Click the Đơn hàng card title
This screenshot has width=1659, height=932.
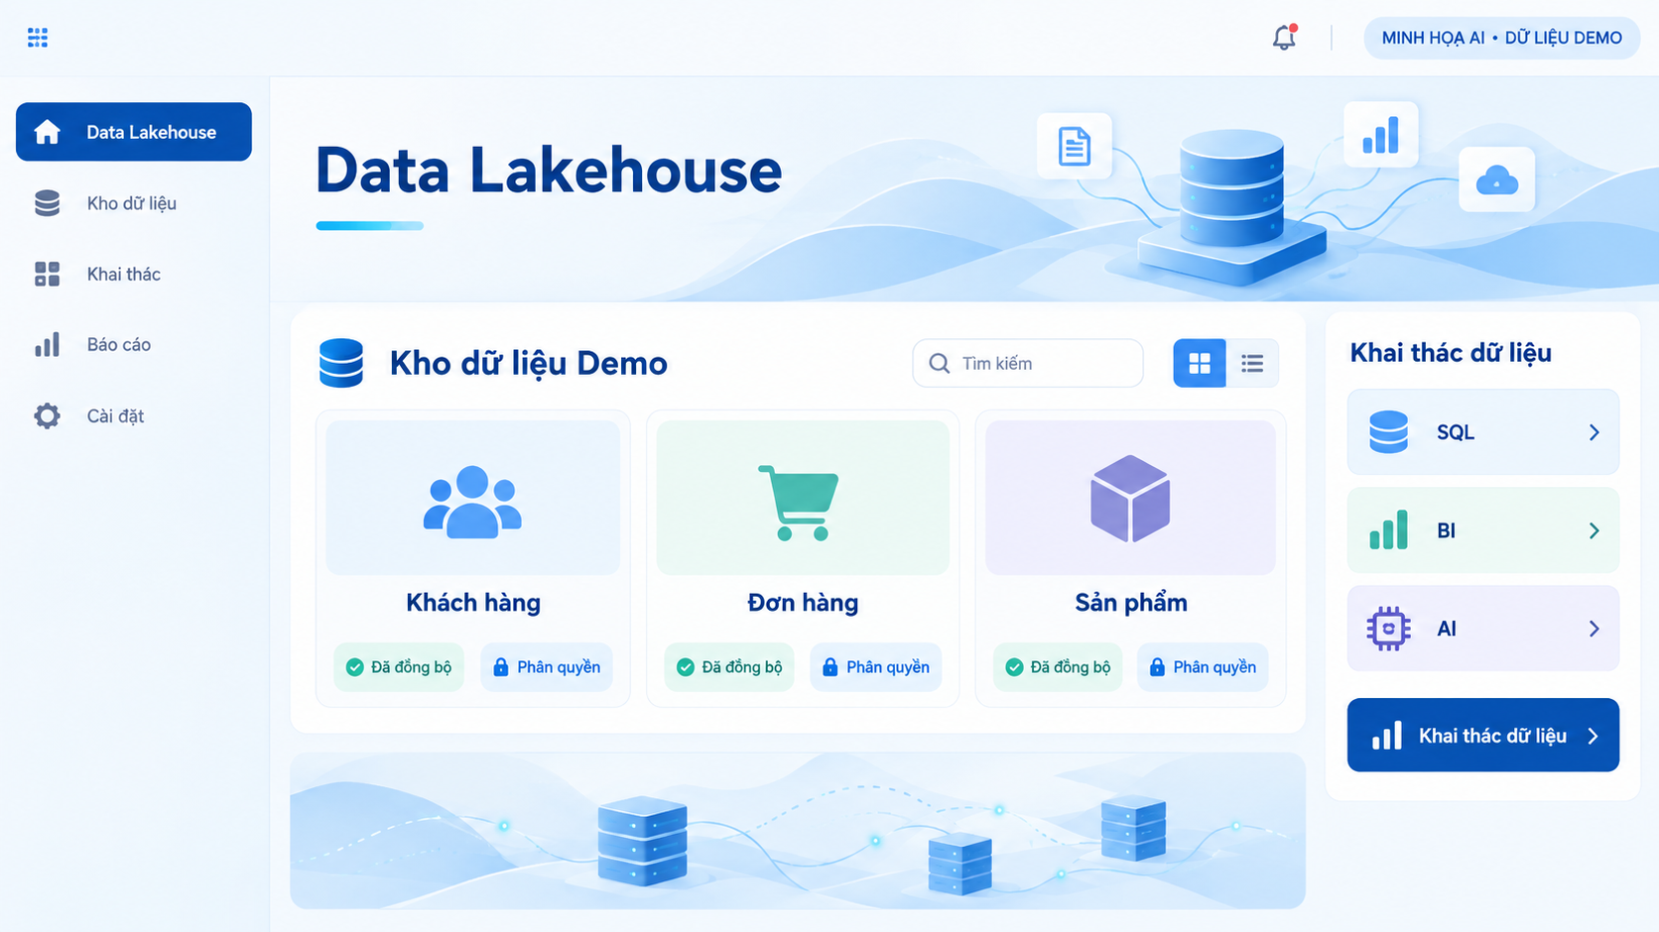tap(803, 603)
